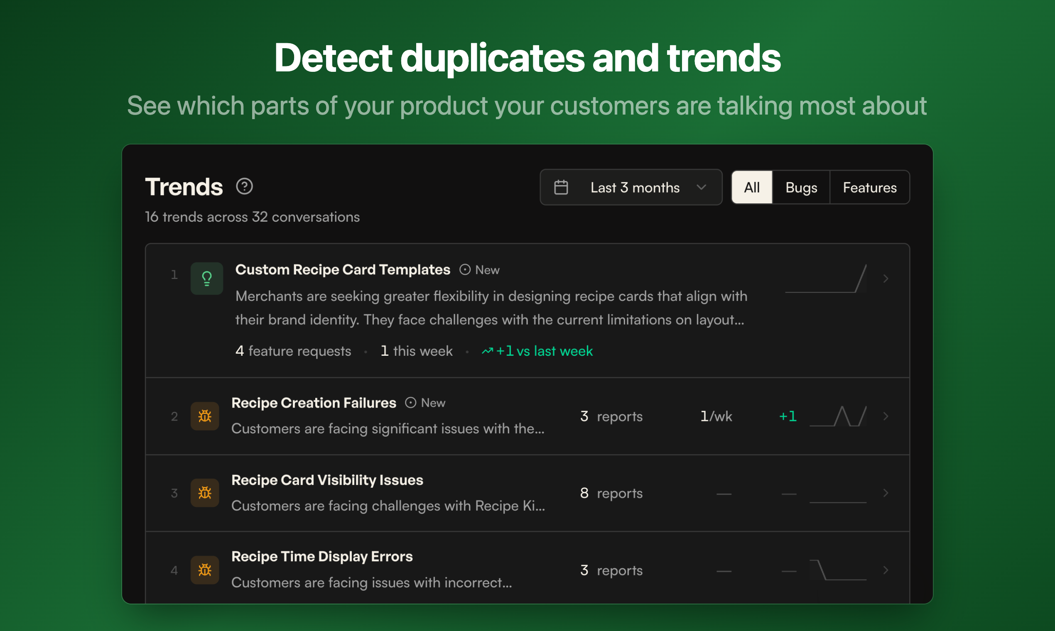Select the All filter segment
The height and width of the screenshot is (631, 1055).
(x=751, y=188)
